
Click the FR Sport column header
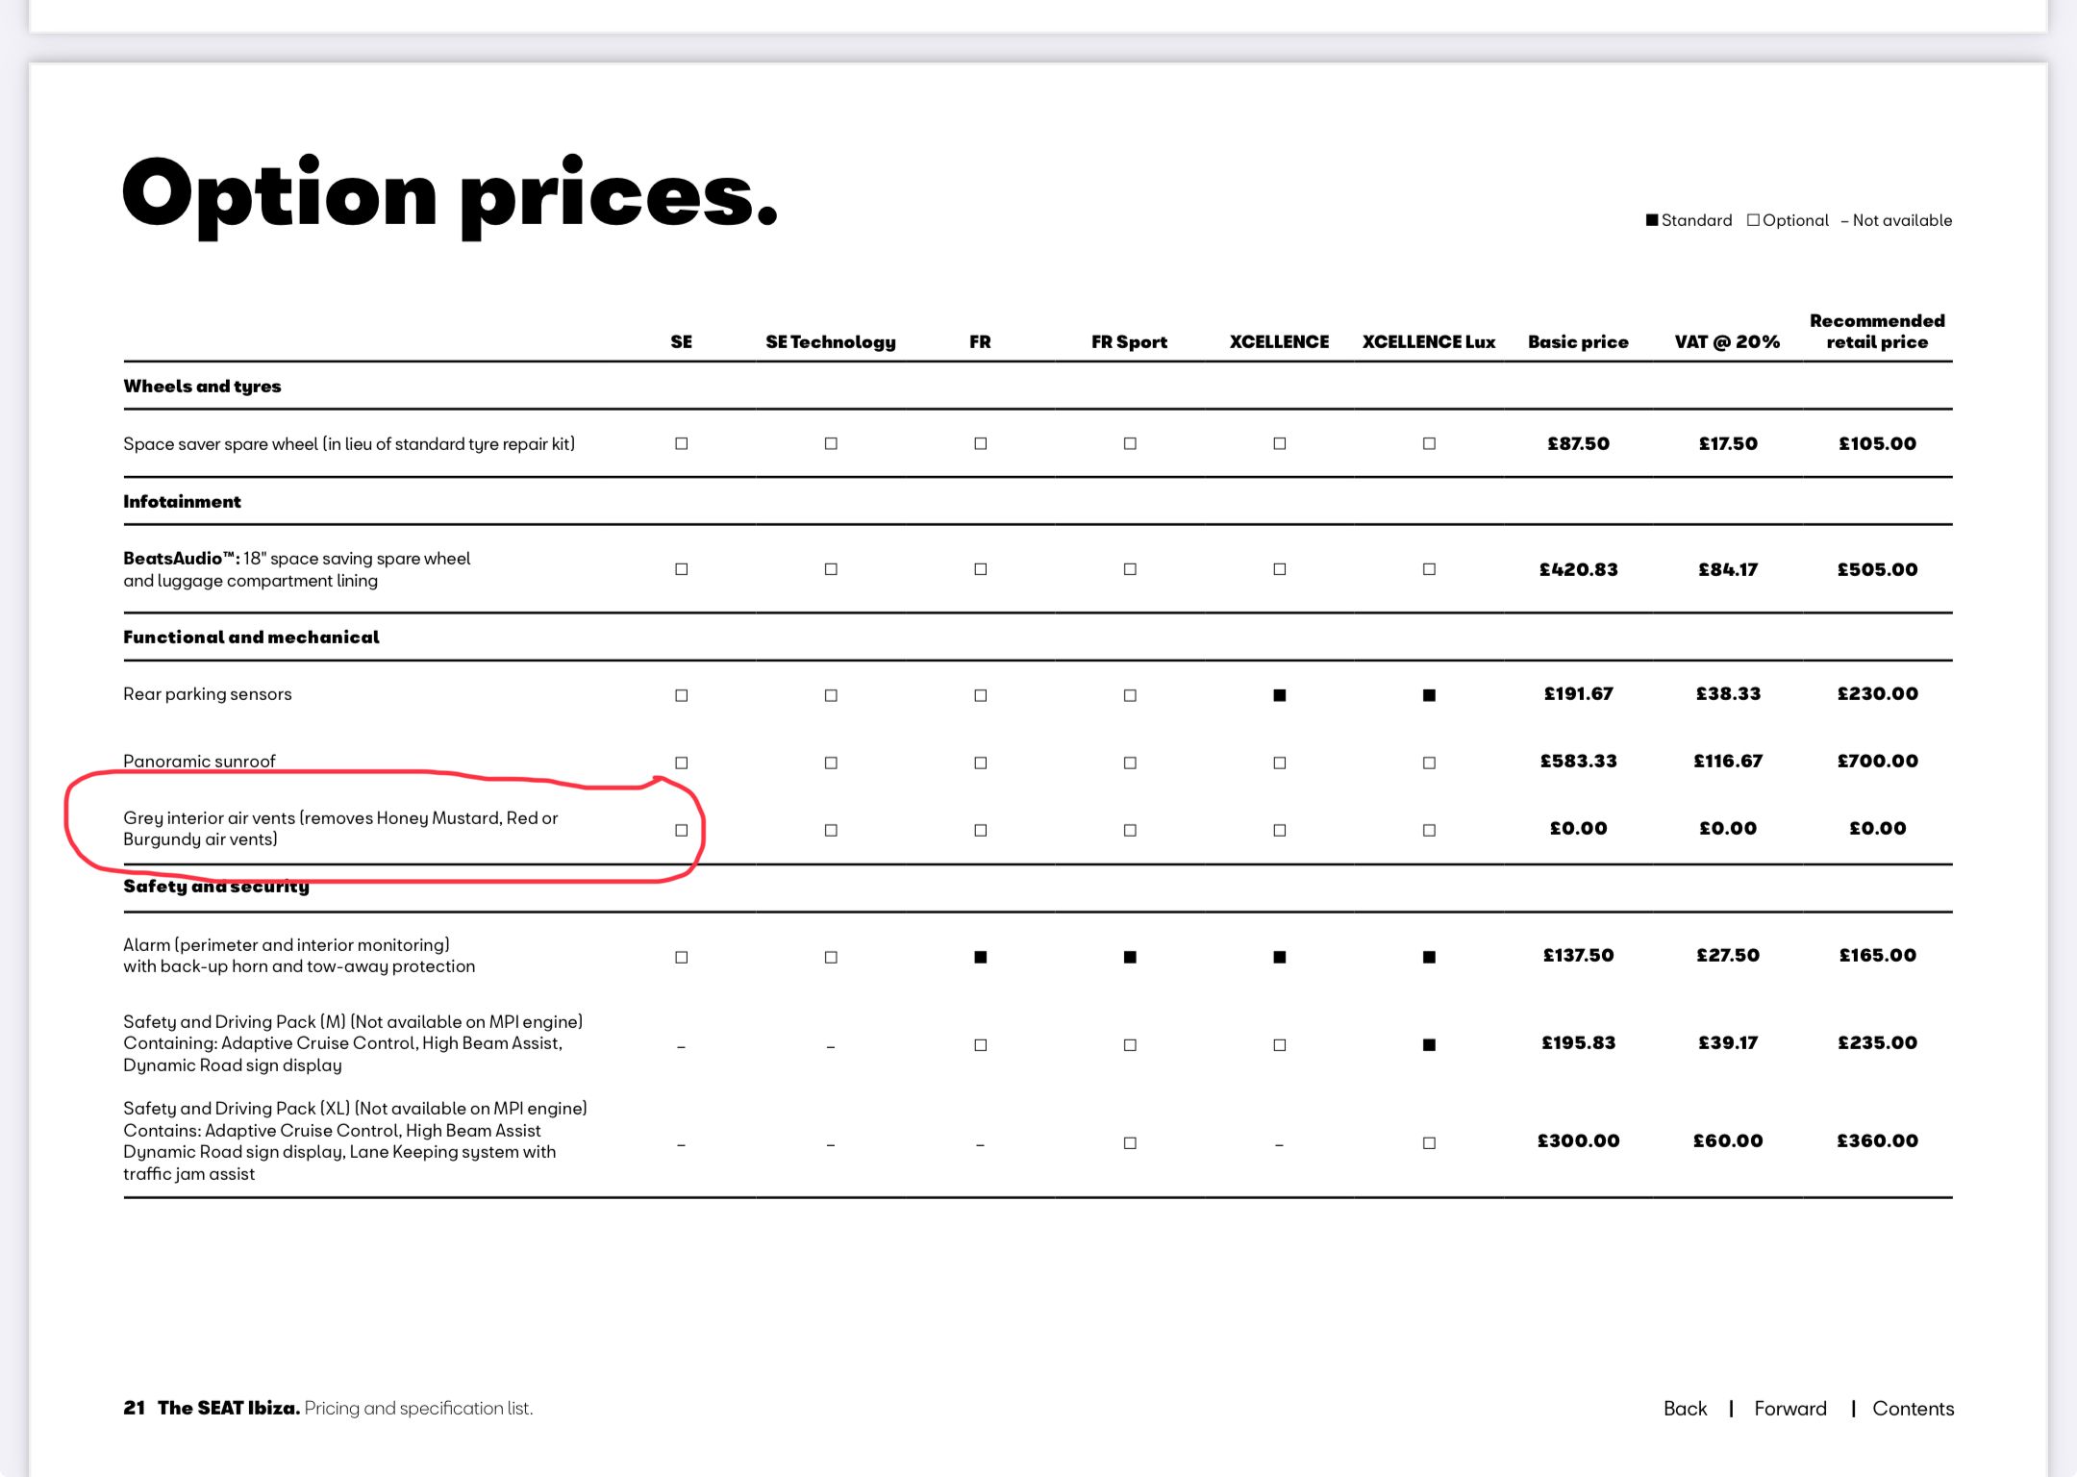(1129, 341)
